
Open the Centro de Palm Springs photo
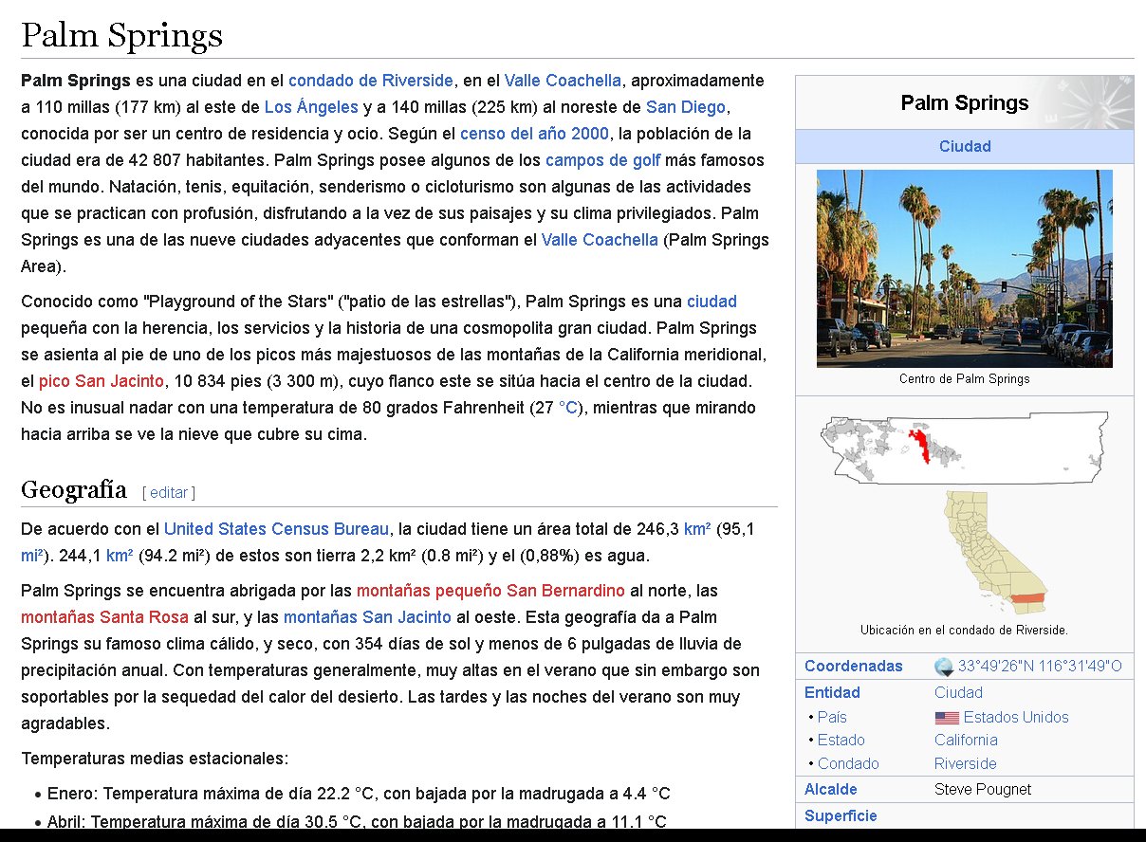pos(964,268)
